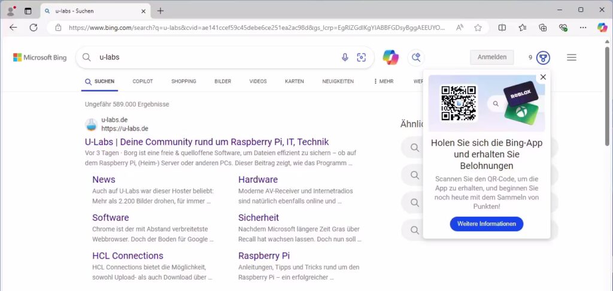Click the Weitere Informationen button

point(487,224)
